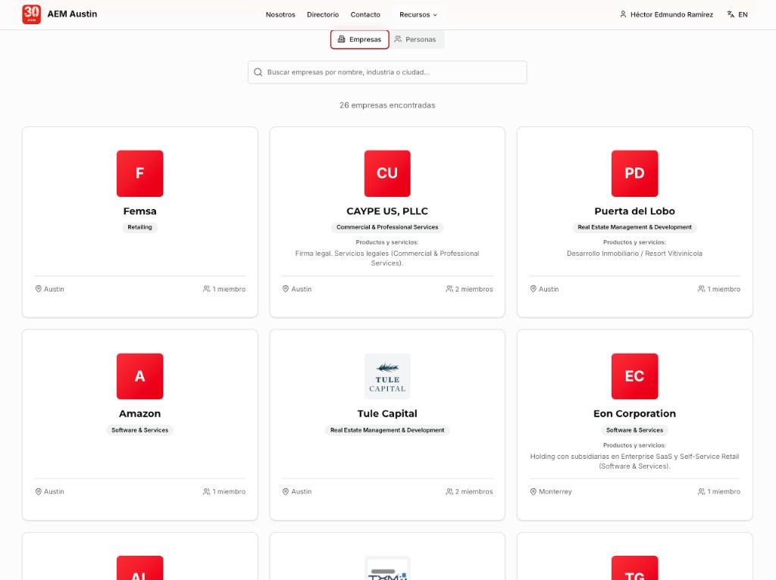Open Héctor Edmundo Ramírez profile

pyautogui.click(x=671, y=14)
